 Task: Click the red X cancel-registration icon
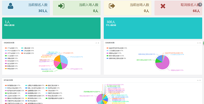coord(163,6)
